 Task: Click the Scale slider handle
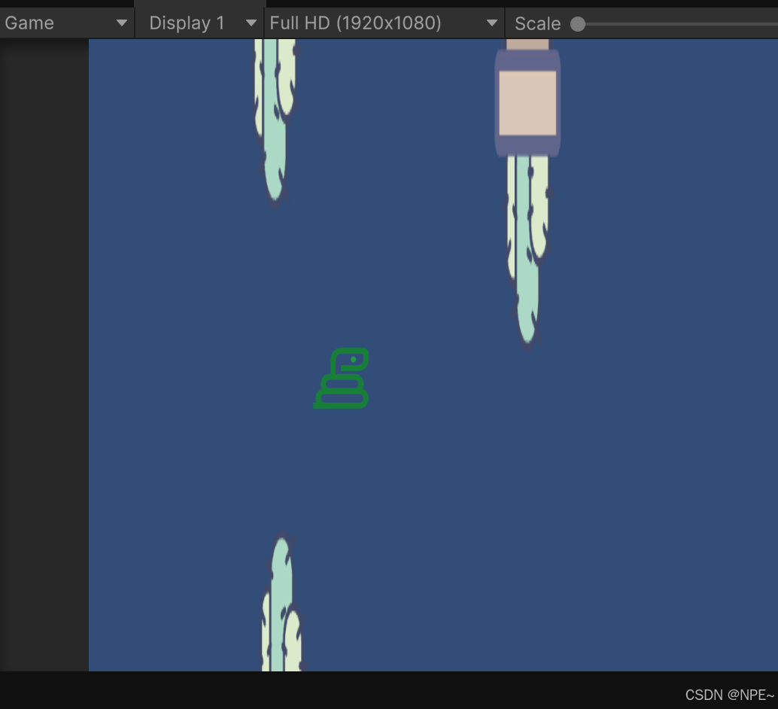click(578, 24)
